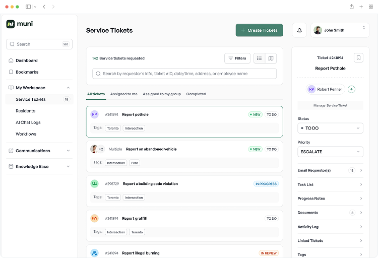
Task: Open Residents page
Action: tap(26, 111)
